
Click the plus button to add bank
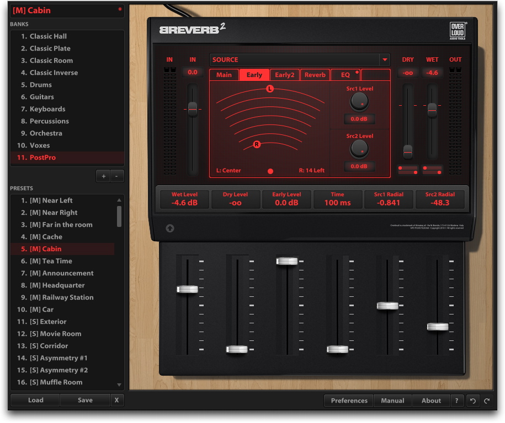103,176
